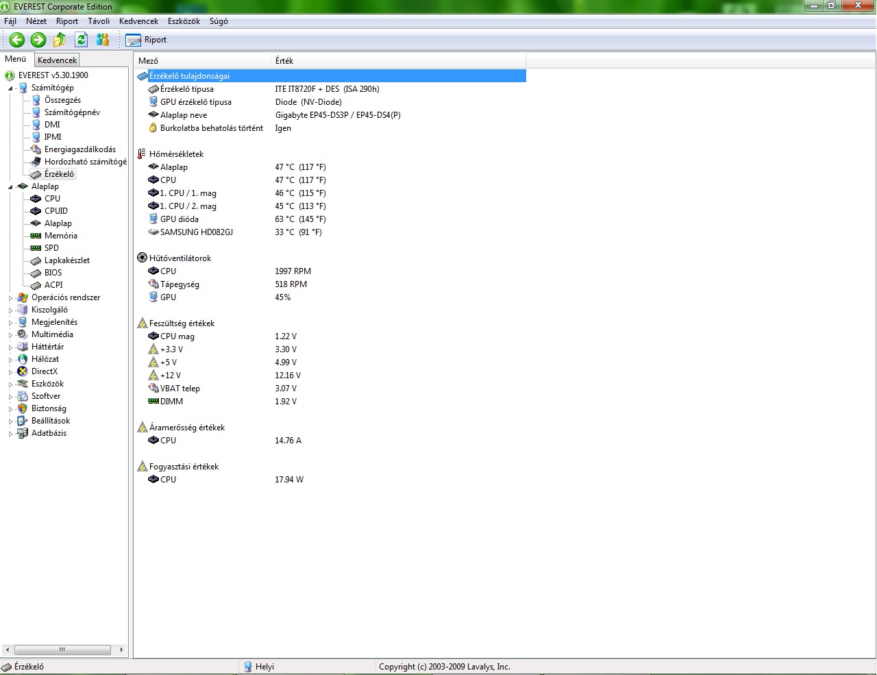The image size is (877, 675).
Task: Select the CPUID tree item
Action: [x=56, y=211]
